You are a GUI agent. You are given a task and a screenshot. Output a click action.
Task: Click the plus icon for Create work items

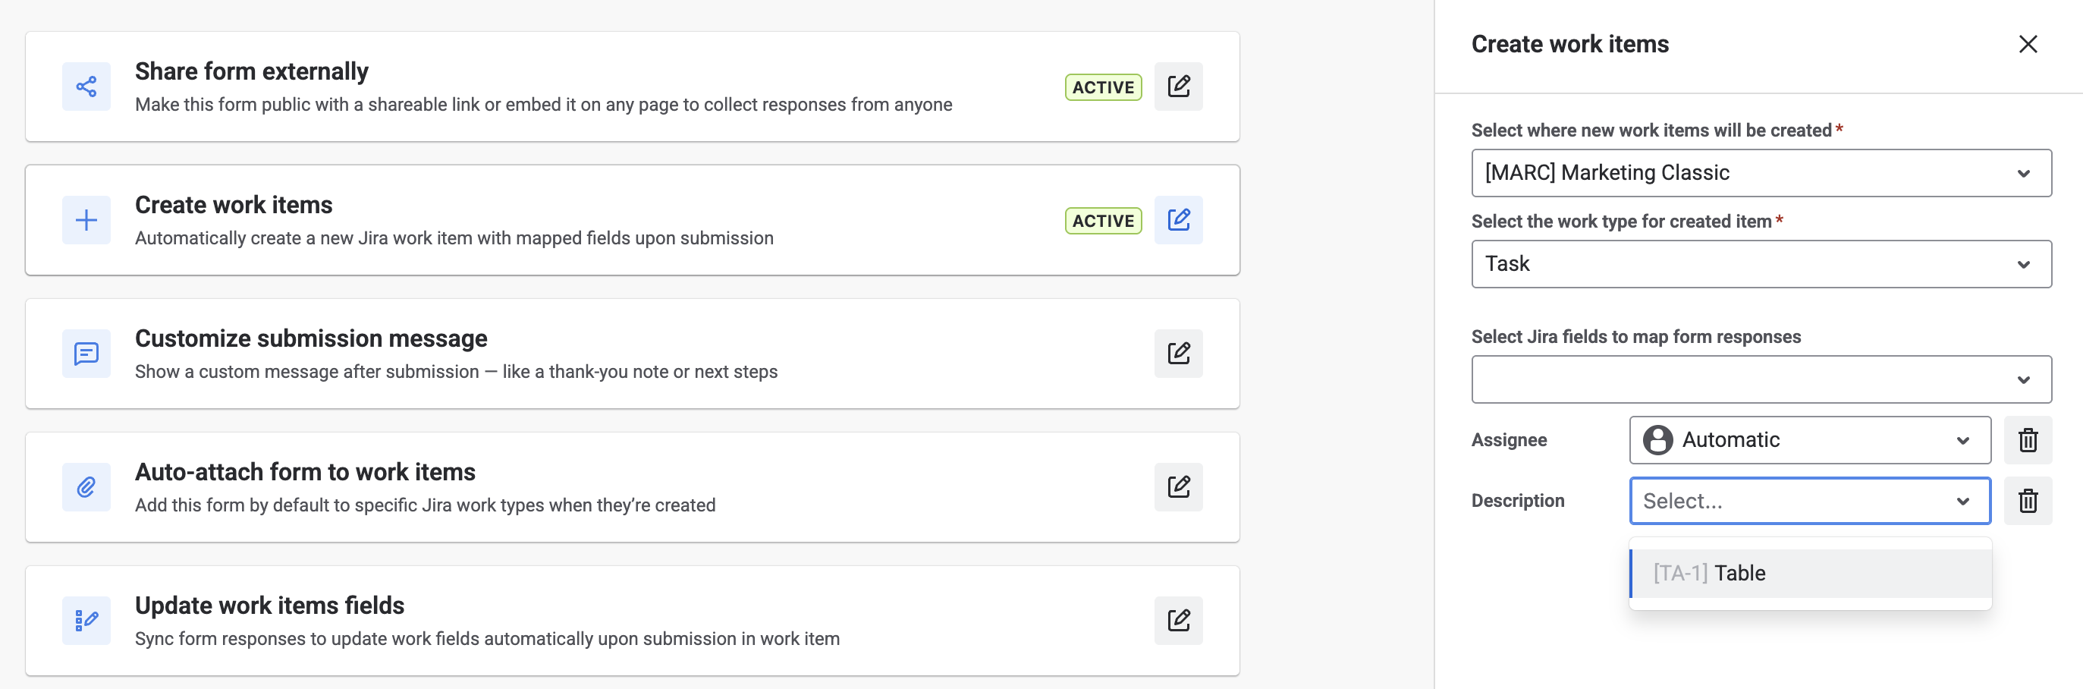pyautogui.click(x=86, y=220)
